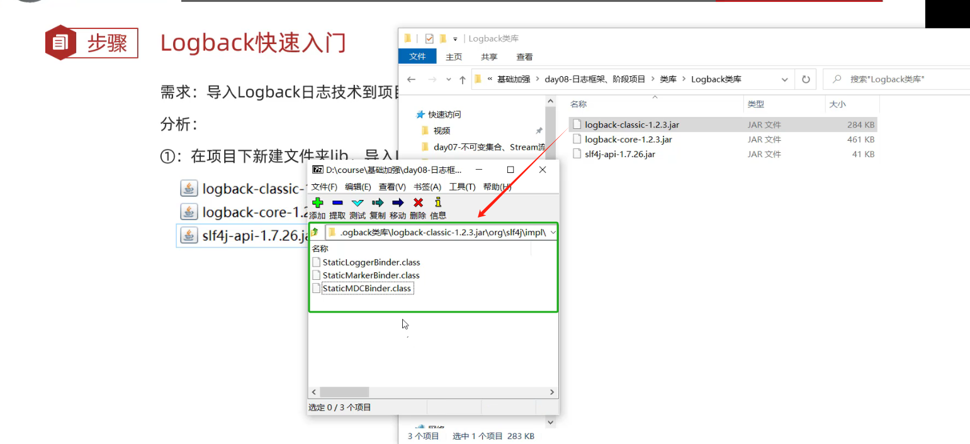Click the file icon of StaticLoggerBinder.class
This screenshot has height=444, width=970.
point(317,262)
